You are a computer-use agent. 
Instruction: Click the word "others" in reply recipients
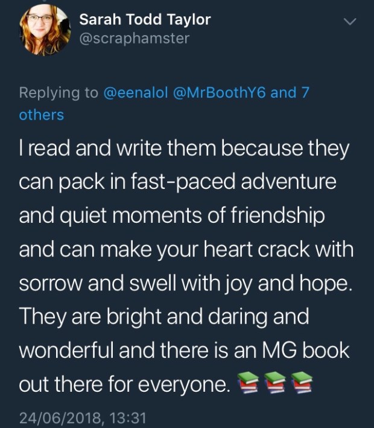(42, 115)
